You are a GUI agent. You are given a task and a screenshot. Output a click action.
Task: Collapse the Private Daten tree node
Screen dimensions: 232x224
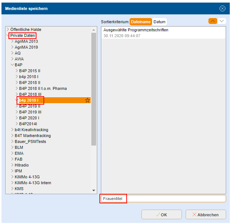[8, 35]
